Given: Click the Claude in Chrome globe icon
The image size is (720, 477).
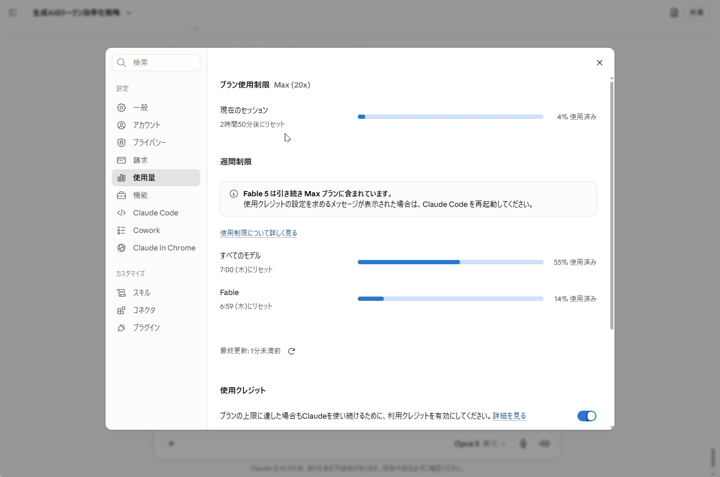Looking at the screenshot, I should [x=121, y=248].
